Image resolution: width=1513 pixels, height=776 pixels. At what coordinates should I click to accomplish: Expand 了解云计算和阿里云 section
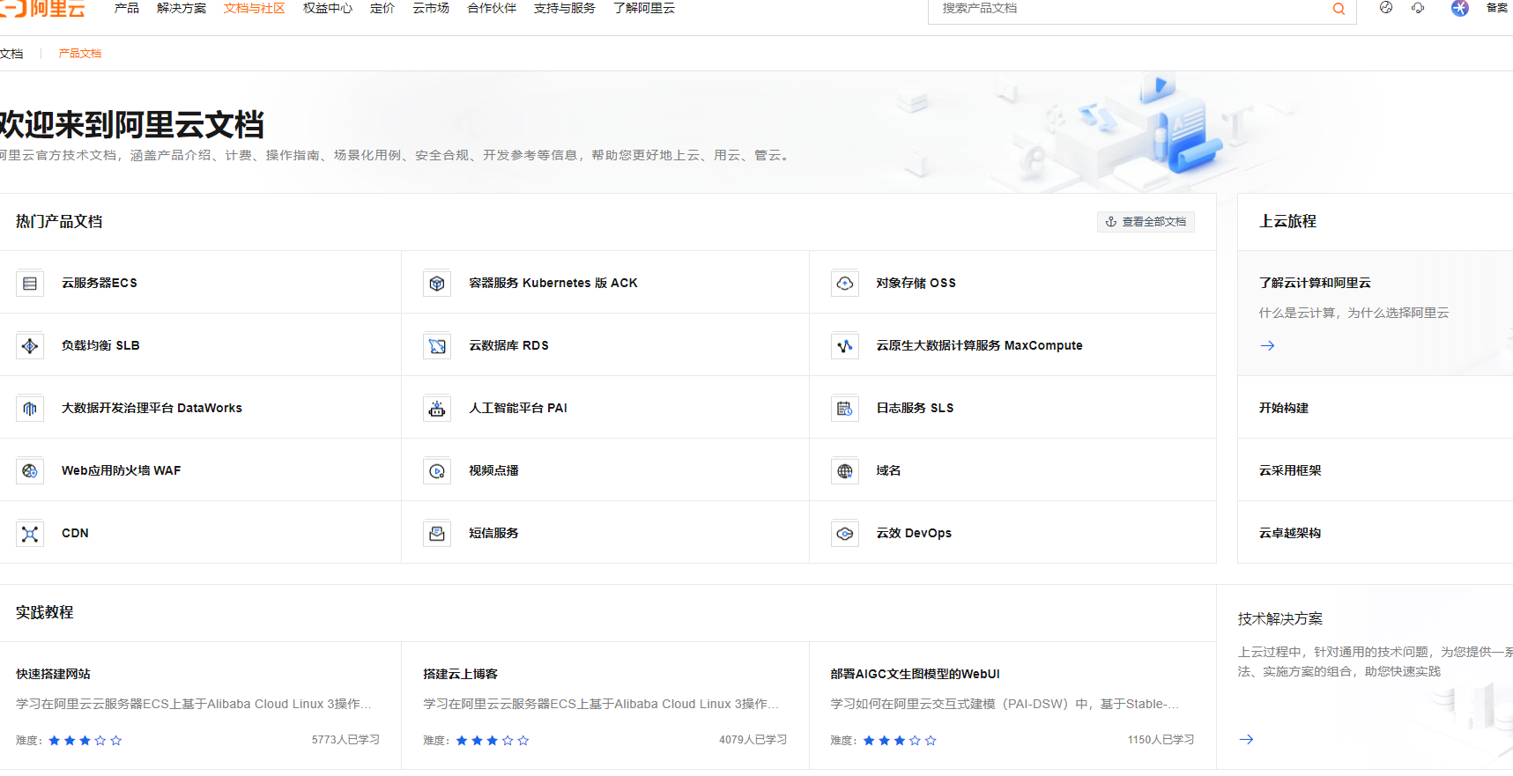coord(1315,283)
